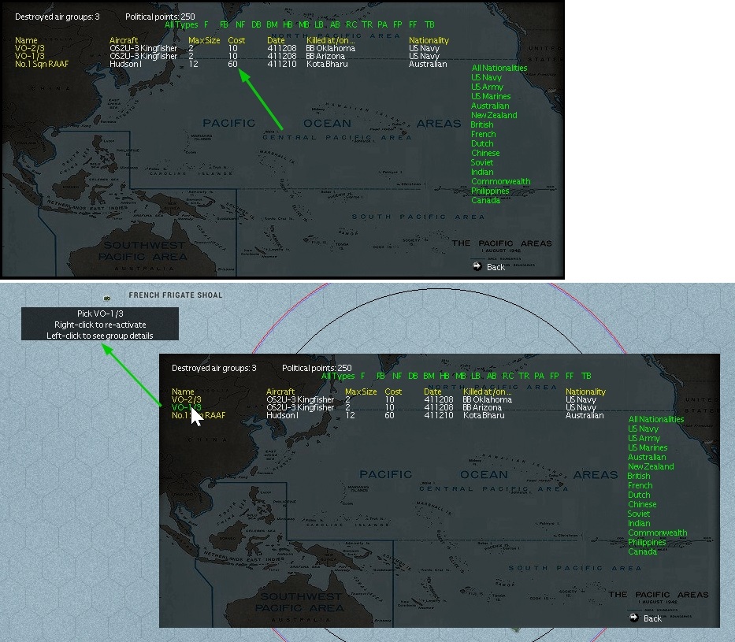Filter by PA type in lower screenshot
The width and height of the screenshot is (735, 642).
pos(540,376)
